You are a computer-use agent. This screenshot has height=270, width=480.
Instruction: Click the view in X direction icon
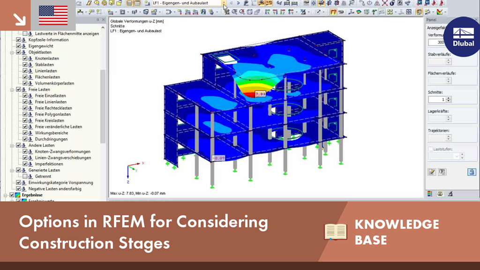click(267, 12)
